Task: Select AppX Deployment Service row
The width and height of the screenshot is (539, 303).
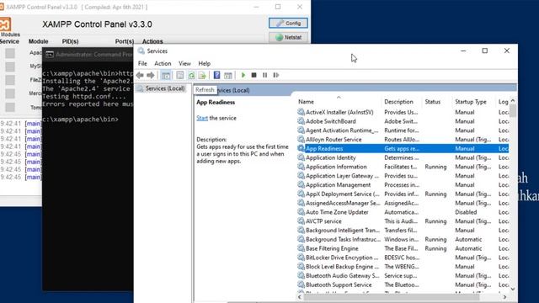Action: pos(403,194)
